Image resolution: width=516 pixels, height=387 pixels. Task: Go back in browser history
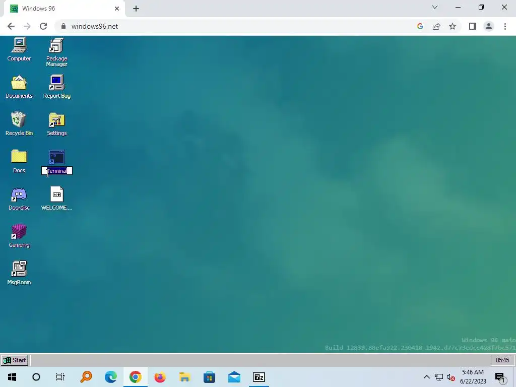tap(11, 26)
